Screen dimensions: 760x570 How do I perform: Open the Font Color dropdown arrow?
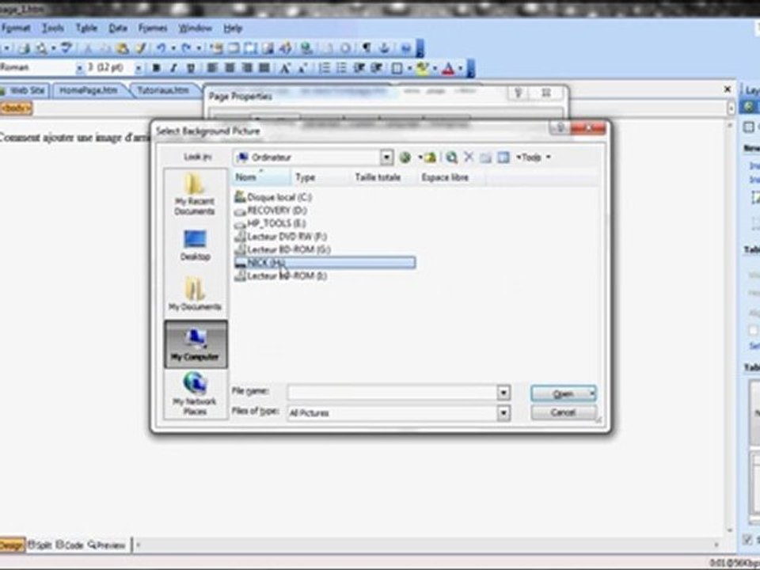461,68
